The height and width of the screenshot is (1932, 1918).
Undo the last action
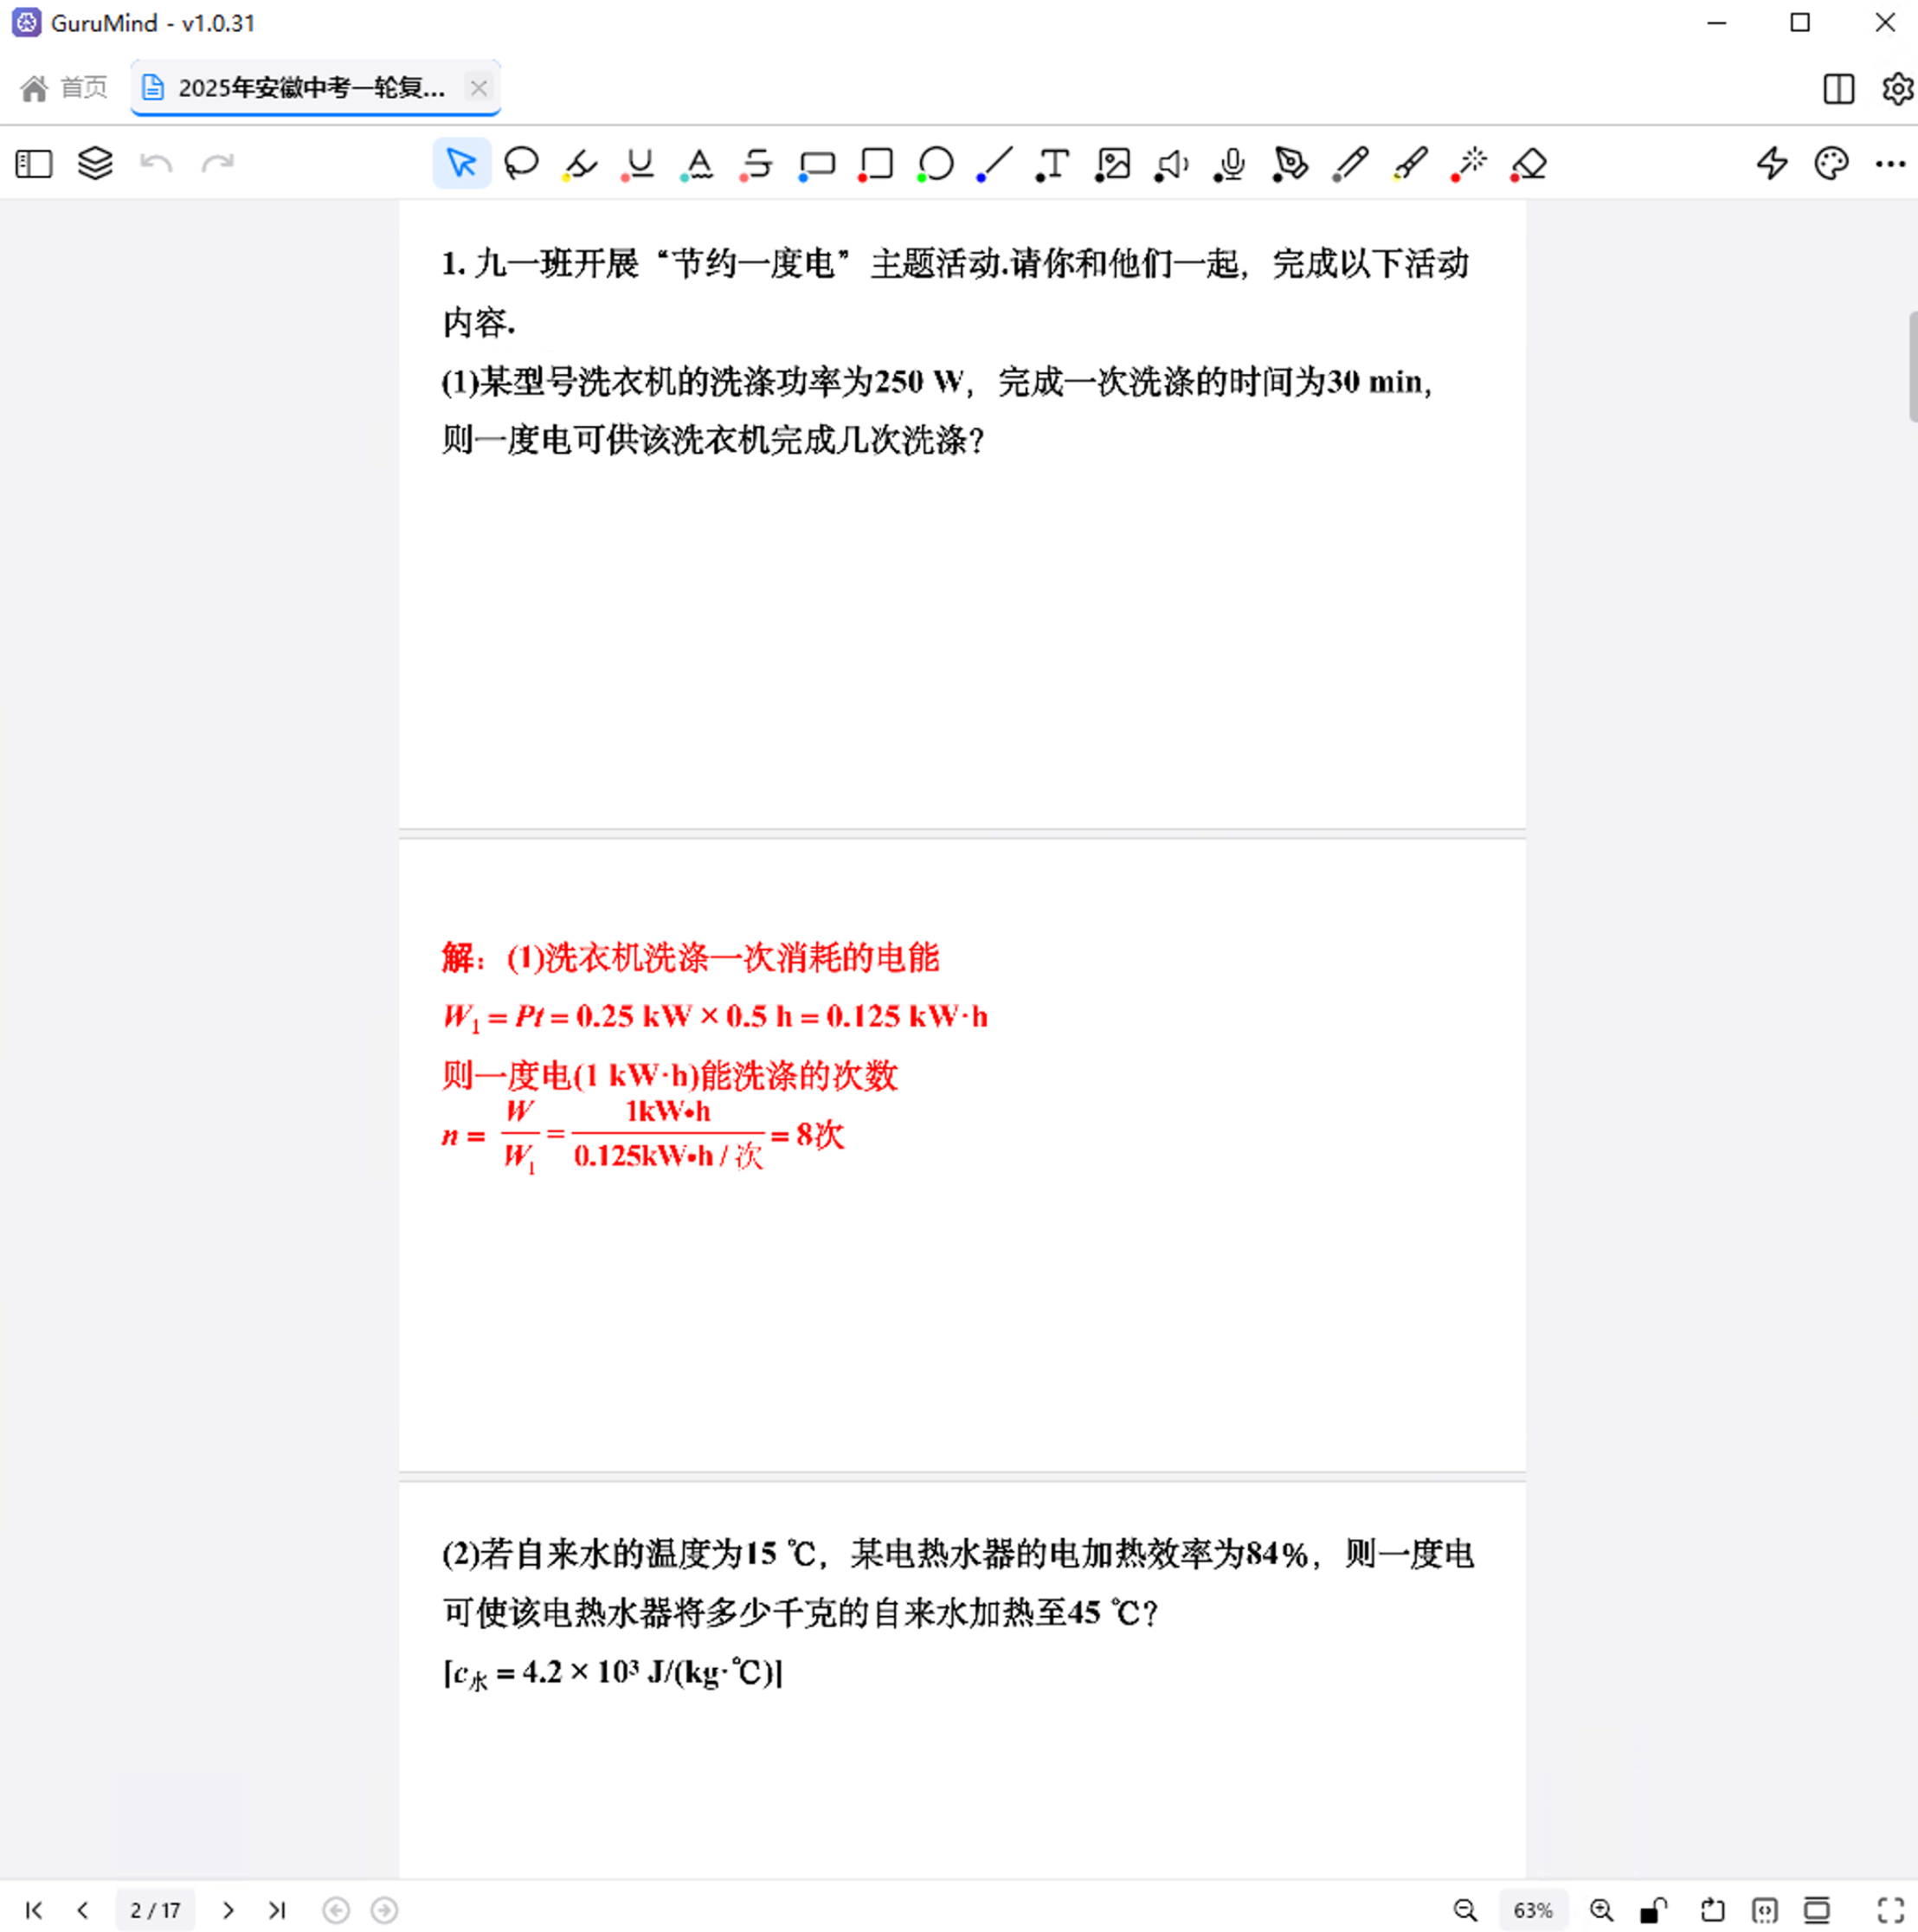pyautogui.click(x=156, y=163)
